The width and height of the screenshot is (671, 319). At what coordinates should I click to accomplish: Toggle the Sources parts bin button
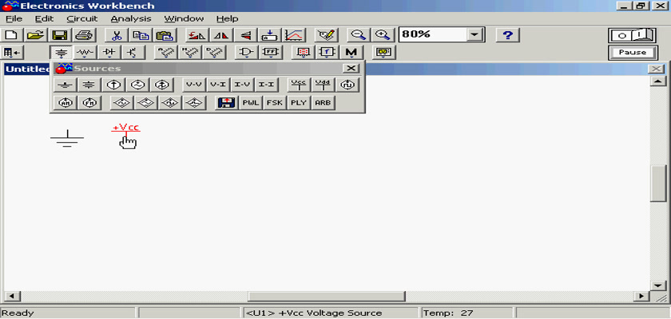click(x=62, y=53)
